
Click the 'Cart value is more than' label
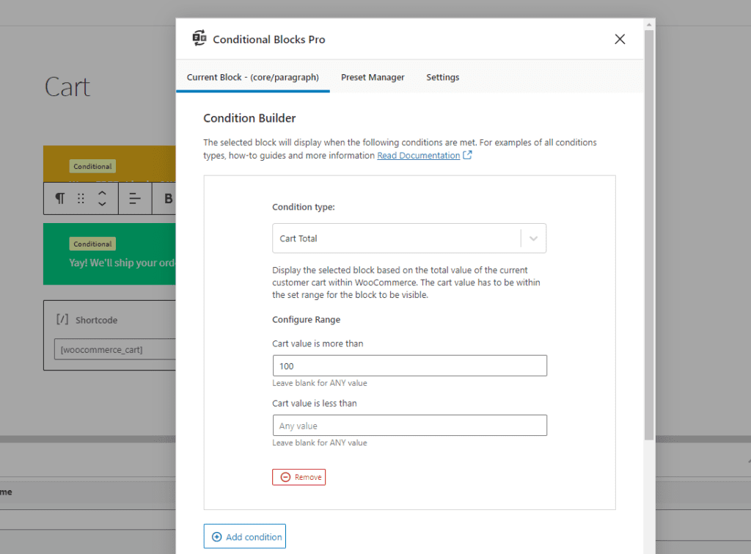pos(318,343)
